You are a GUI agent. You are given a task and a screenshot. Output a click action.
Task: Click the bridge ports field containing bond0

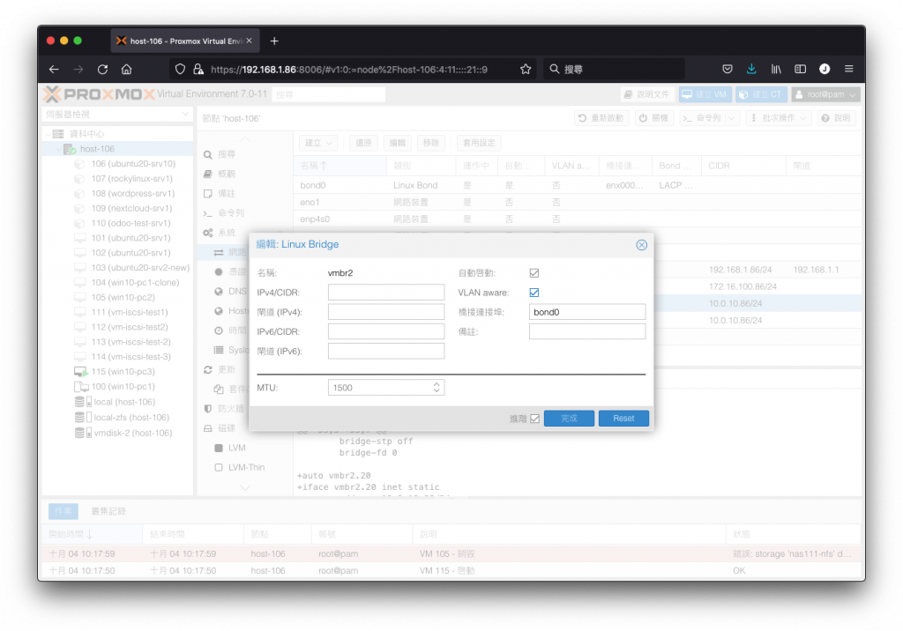click(586, 312)
